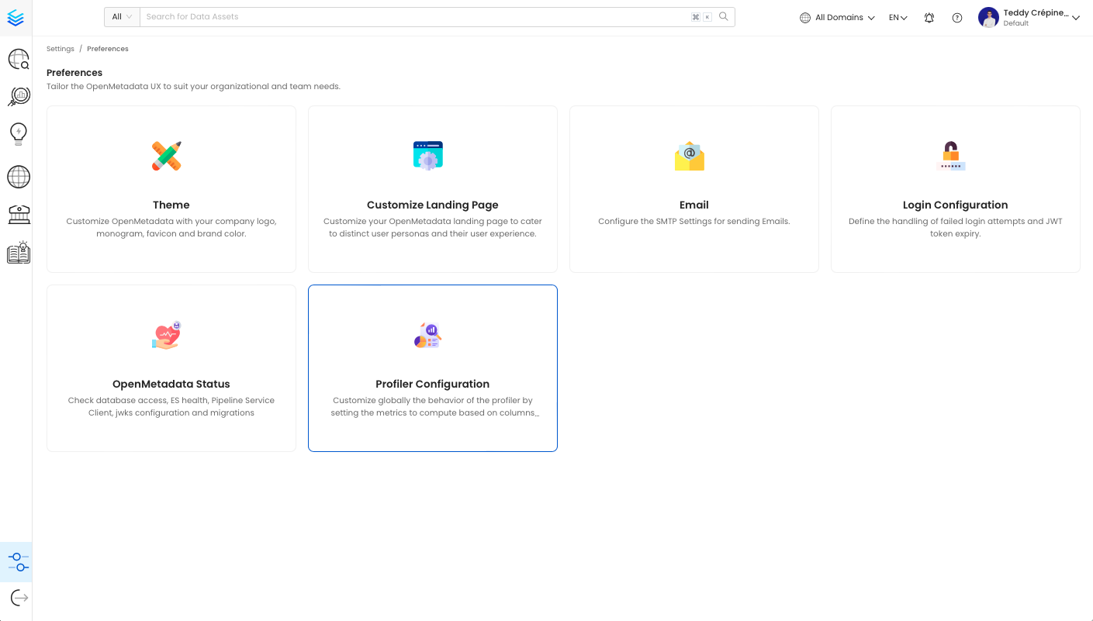The height and width of the screenshot is (621, 1093).
Task: Open the Customize Landing Page card
Action: click(x=432, y=189)
